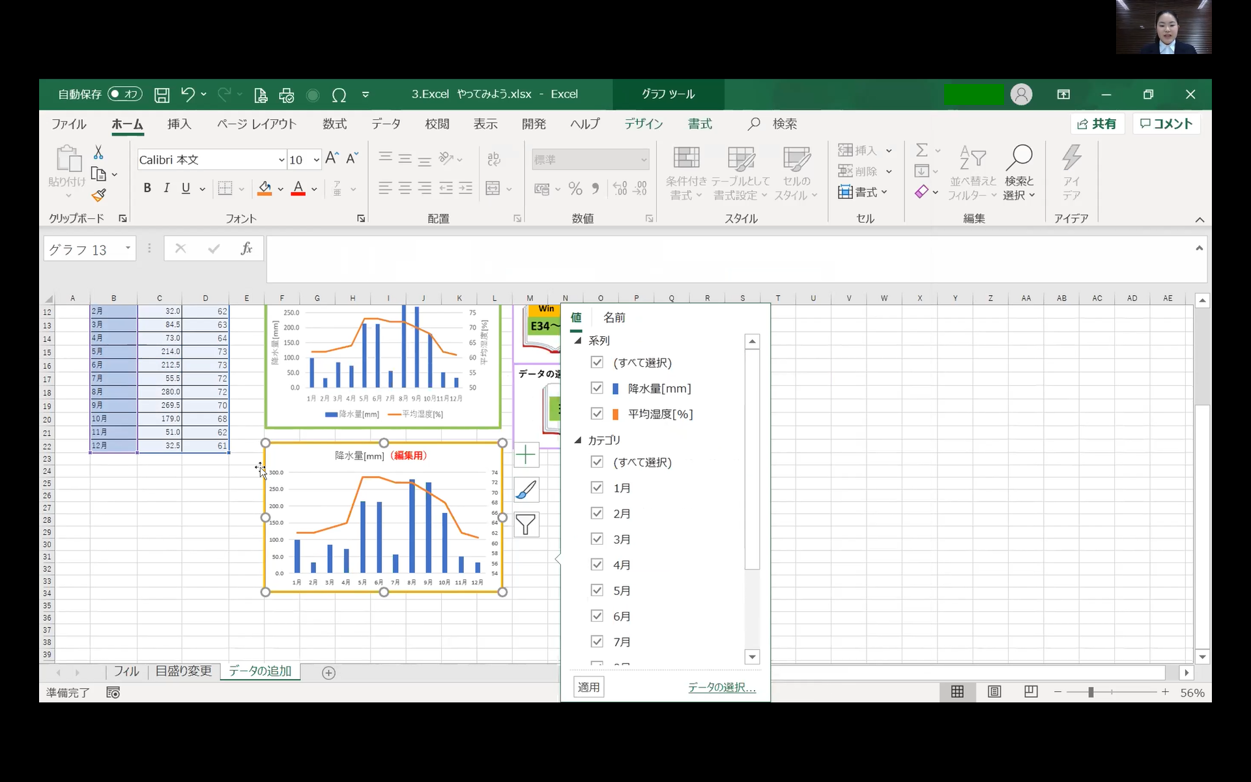Image resolution: width=1251 pixels, height=782 pixels.
Task: Click the insert function fx icon
Action: [x=246, y=248]
